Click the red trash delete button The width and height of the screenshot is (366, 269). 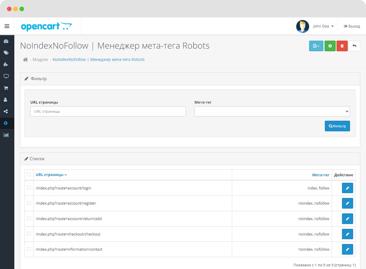coord(342,46)
